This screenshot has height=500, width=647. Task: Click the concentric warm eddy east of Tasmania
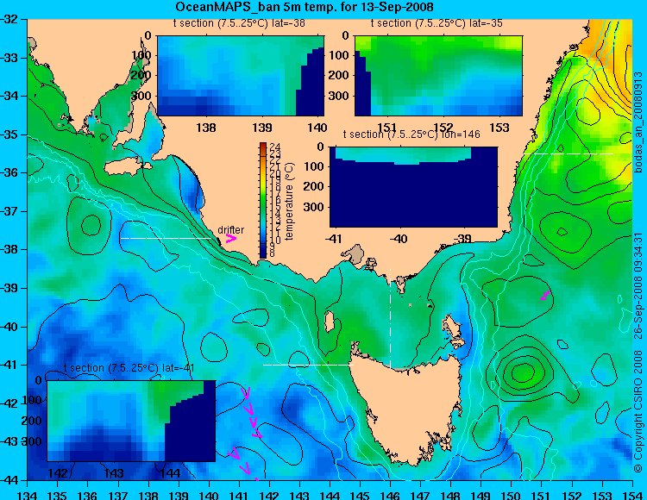coord(524,373)
